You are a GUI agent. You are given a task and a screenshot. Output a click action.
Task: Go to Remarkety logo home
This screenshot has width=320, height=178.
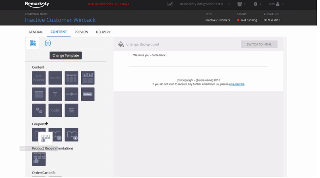(37, 4)
